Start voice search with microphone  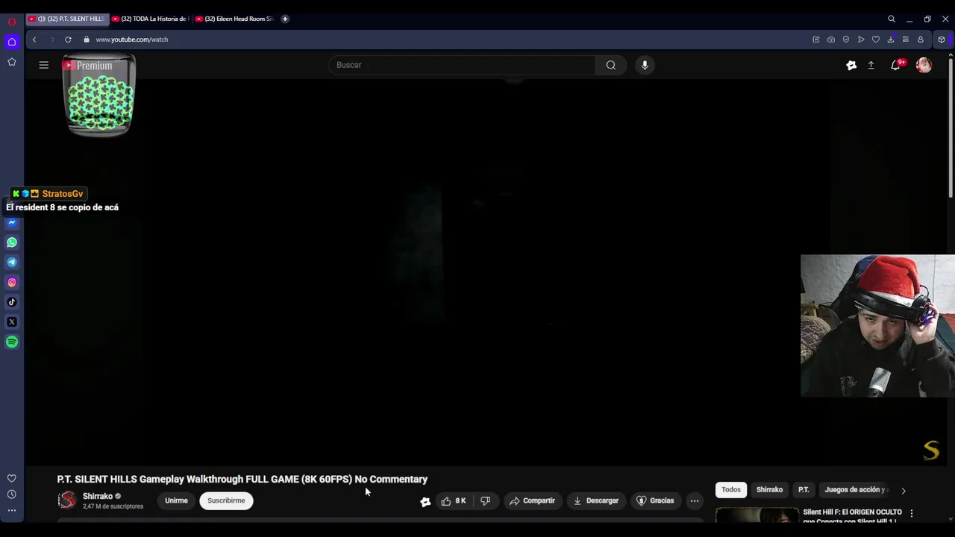pyautogui.click(x=645, y=65)
